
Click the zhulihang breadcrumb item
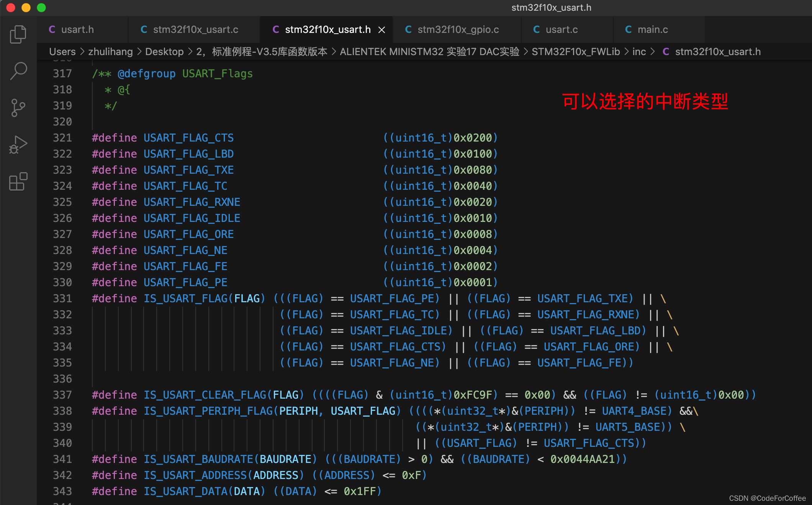click(110, 52)
